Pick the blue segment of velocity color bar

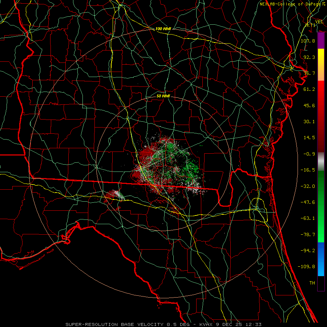(x=321, y=259)
